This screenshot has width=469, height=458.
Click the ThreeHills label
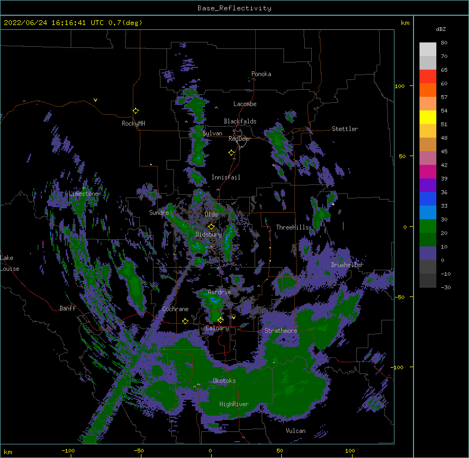[x=292, y=227]
